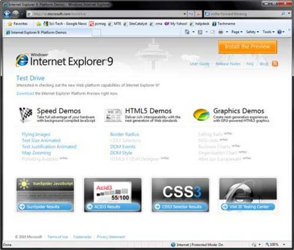
Task: Open the Visit IE Testing Center thumbnail
Action: point(248,195)
